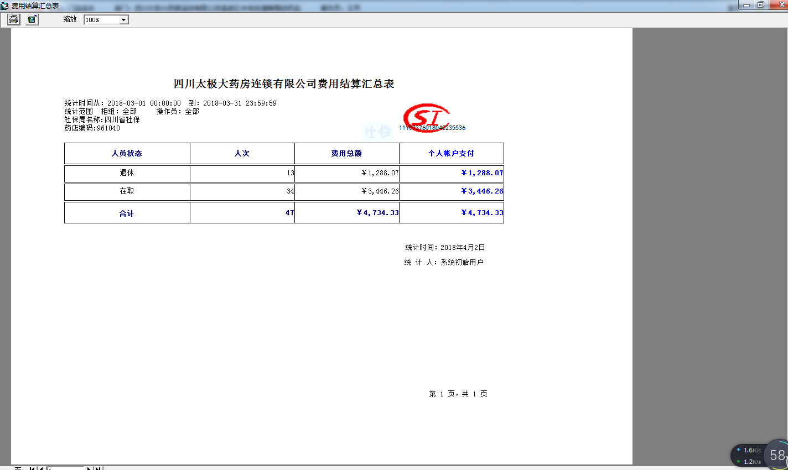Click the 缩放 label
The image size is (788, 470).
coord(70,19)
